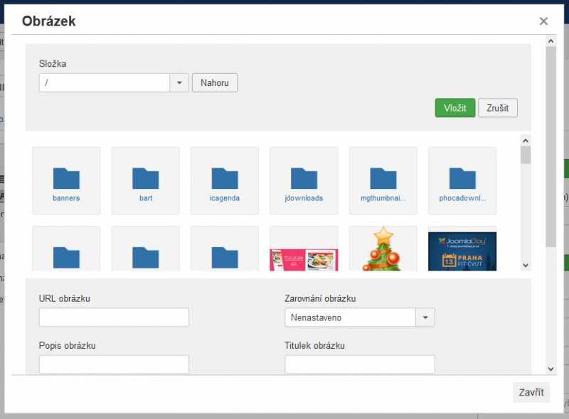Click the Zavřít button

point(531,392)
